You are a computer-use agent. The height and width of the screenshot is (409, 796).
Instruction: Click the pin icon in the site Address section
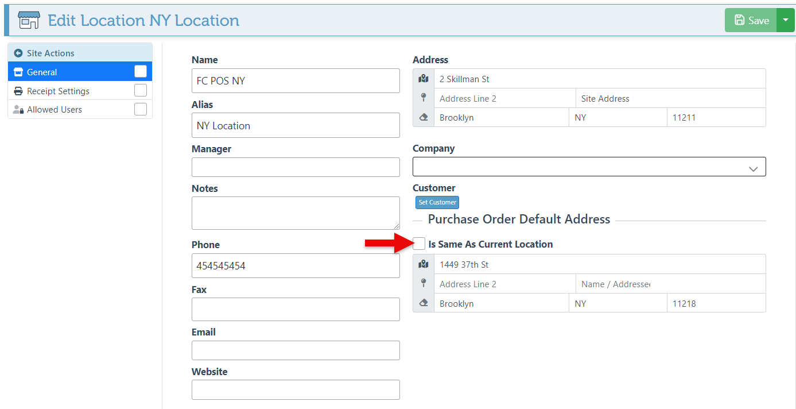click(x=424, y=98)
